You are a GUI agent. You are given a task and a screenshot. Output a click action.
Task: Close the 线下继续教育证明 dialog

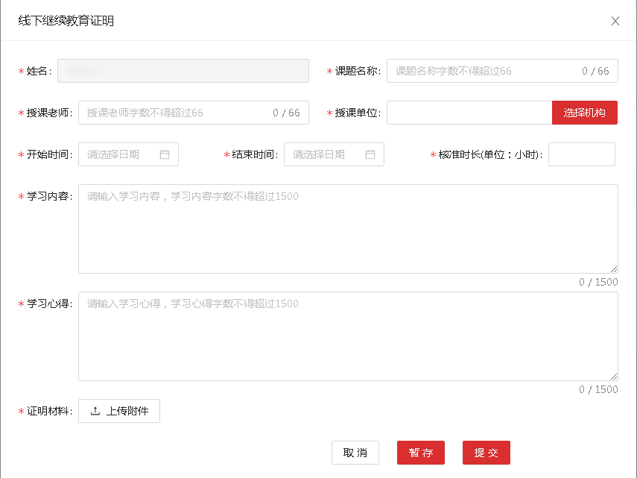615,21
